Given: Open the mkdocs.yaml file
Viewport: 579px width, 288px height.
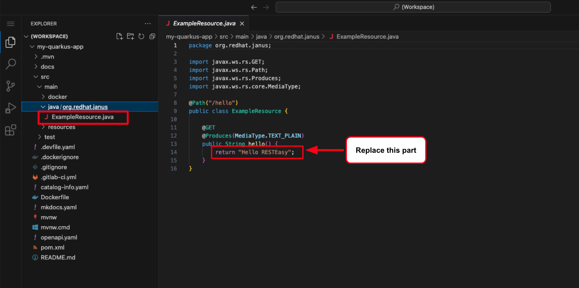Looking at the screenshot, I should point(58,207).
